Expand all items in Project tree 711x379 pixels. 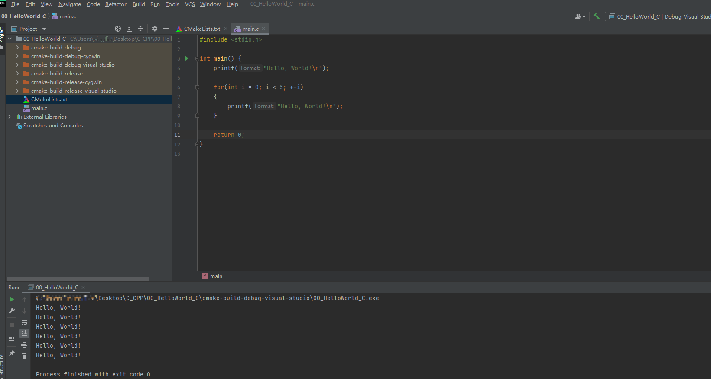tap(129, 29)
